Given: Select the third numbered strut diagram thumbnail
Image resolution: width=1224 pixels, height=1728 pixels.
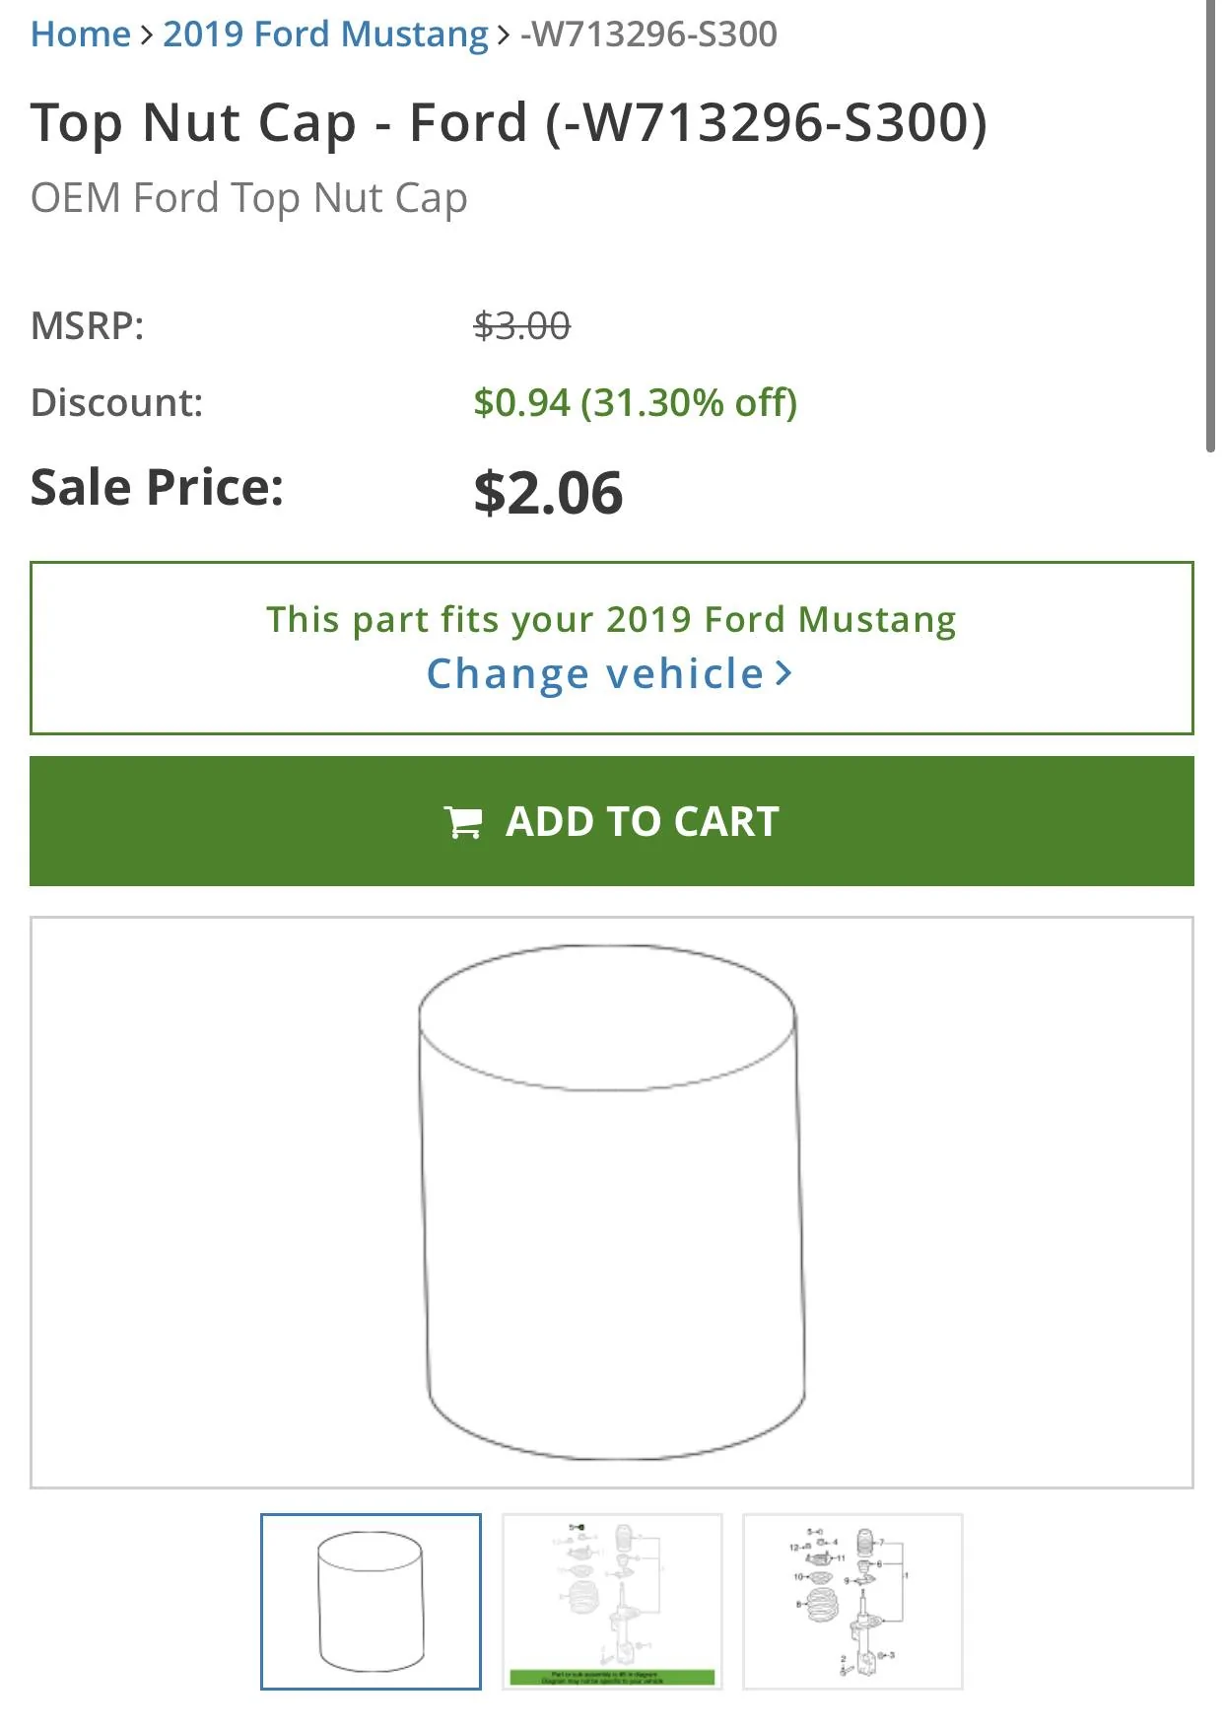Looking at the screenshot, I should pyautogui.click(x=852, y=1602).
